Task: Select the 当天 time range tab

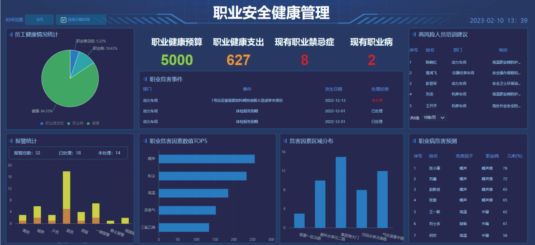Action: [x=39, y=20]
